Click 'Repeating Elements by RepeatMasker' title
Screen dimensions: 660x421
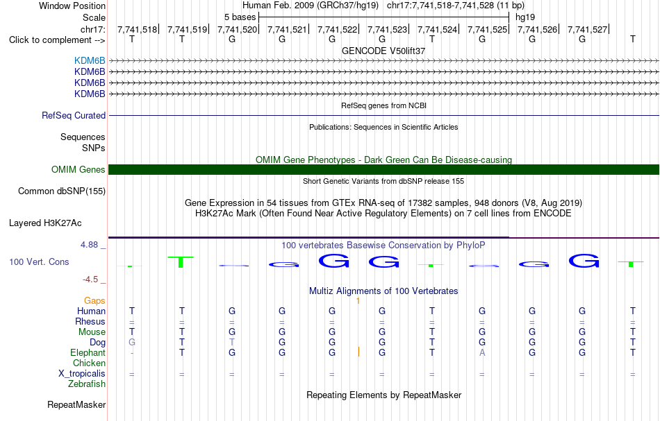[x=383, y=395]
